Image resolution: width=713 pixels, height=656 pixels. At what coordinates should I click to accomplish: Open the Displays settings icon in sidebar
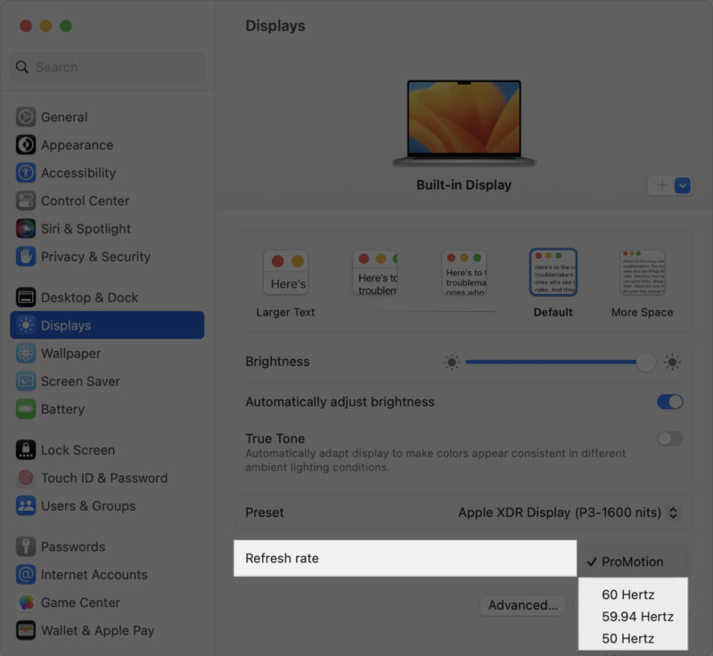point(27,324)
